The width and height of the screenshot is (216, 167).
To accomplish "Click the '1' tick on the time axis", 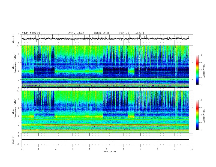I will click(38, 149).
